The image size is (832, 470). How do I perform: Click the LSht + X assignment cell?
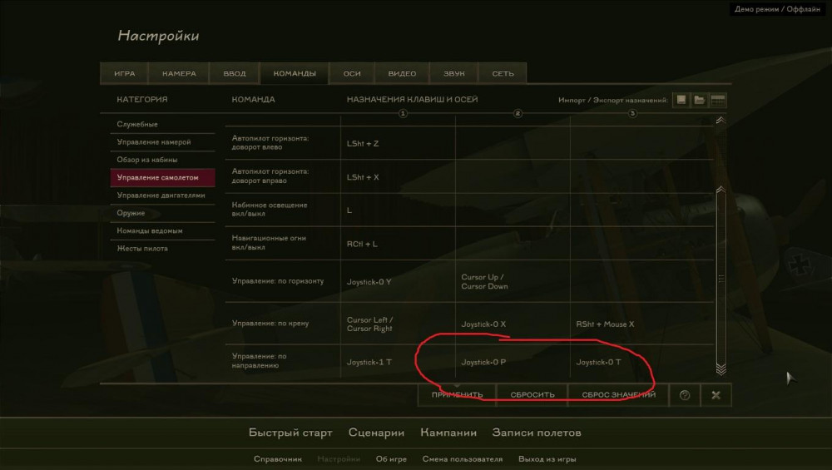tap(398, 176)
